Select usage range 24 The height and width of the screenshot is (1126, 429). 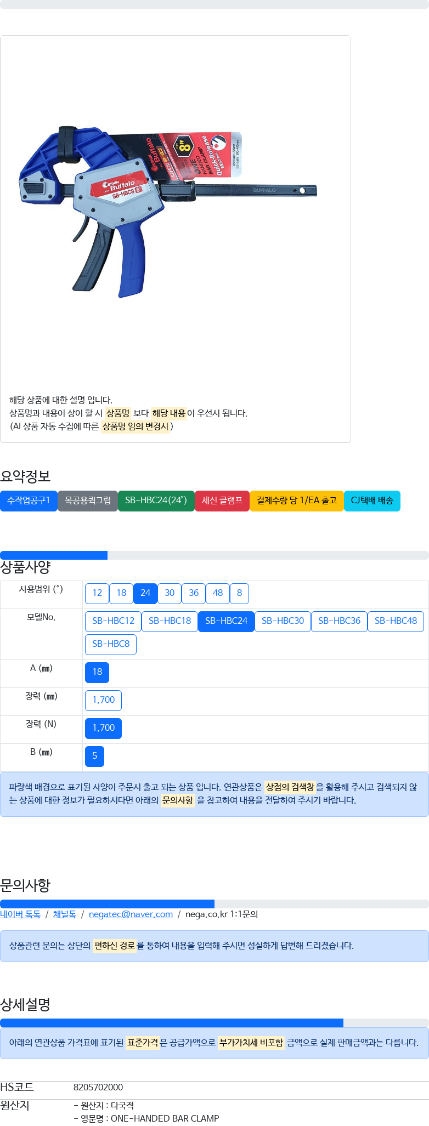coord(145,593)
